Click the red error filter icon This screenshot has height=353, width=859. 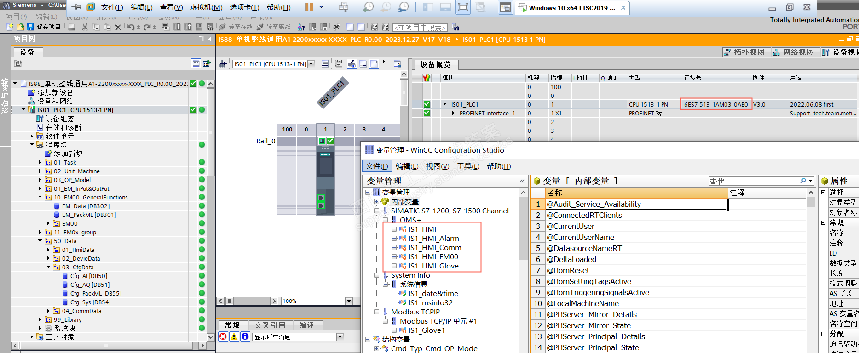point(223,336)
